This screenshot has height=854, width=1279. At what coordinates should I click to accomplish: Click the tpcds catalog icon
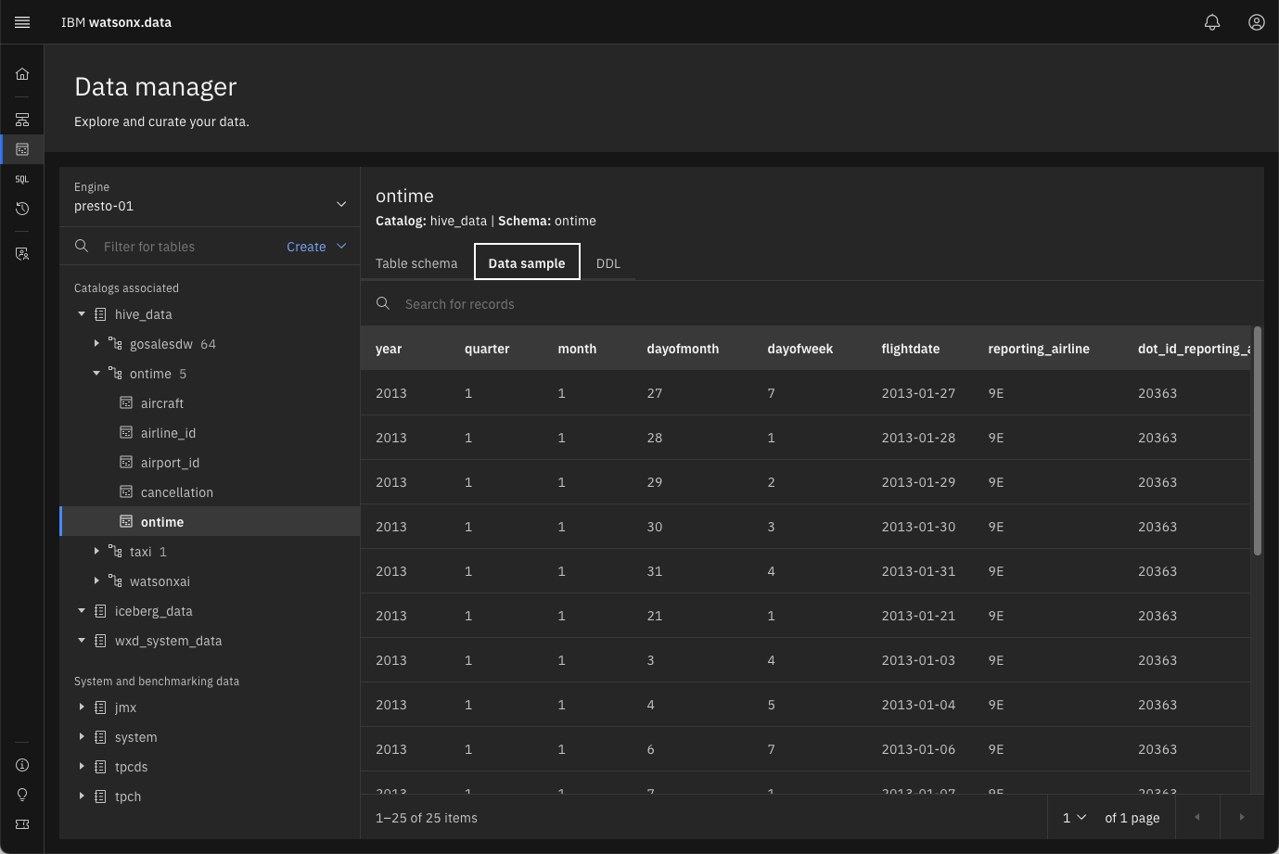100,767
